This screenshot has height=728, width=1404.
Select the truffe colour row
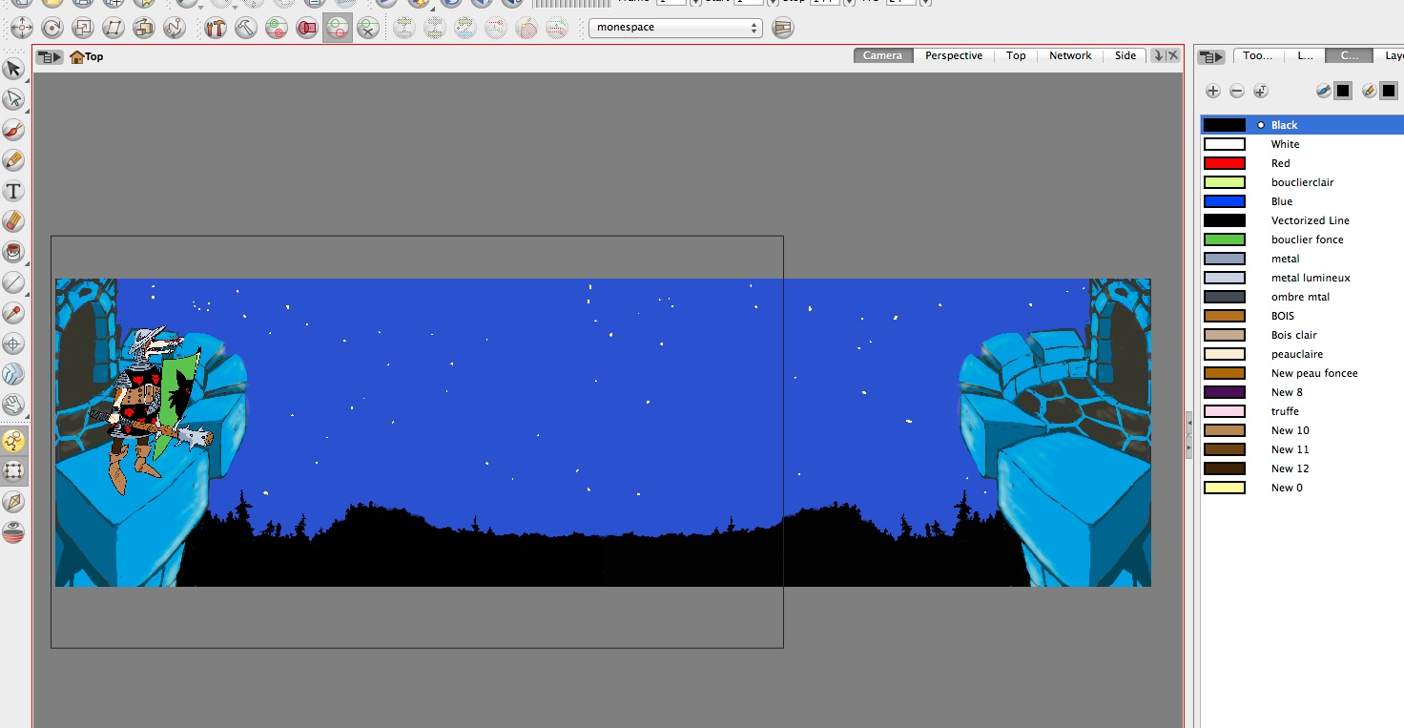[x=1302, y=411]
